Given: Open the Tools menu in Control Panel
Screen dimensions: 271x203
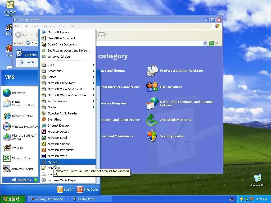Looking at the screenshot, I should pyautogui.click(x=62, y=26).
